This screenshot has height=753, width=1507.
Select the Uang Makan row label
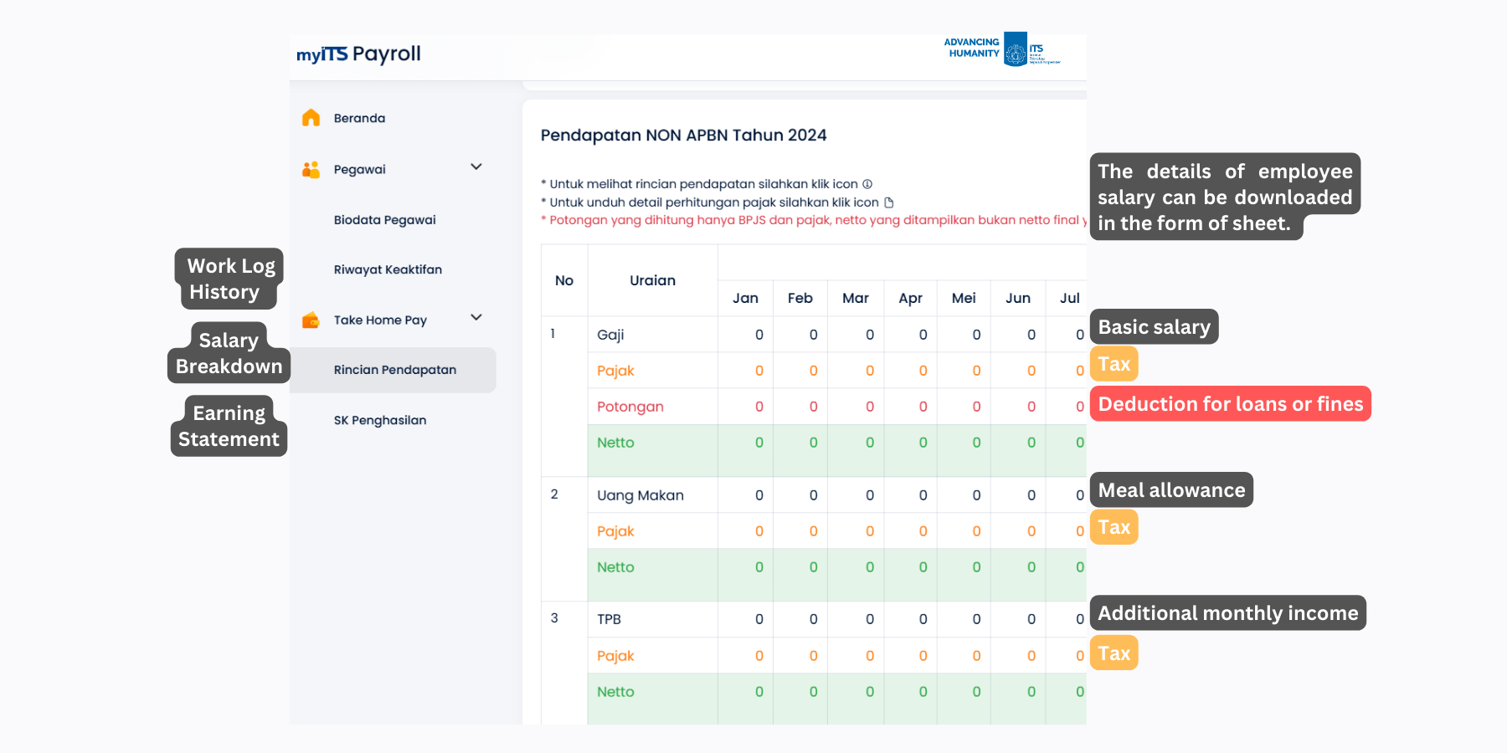[640, 495]
